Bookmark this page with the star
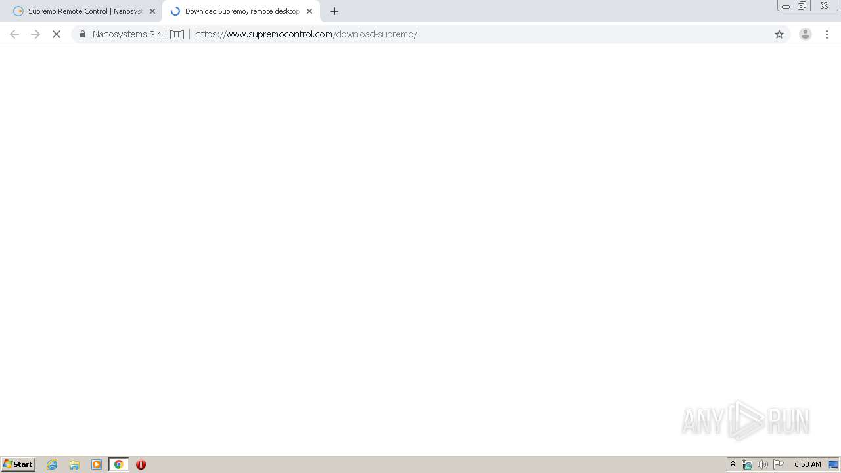Viewport: 841px width, 473px height. (x=779, y=34)
